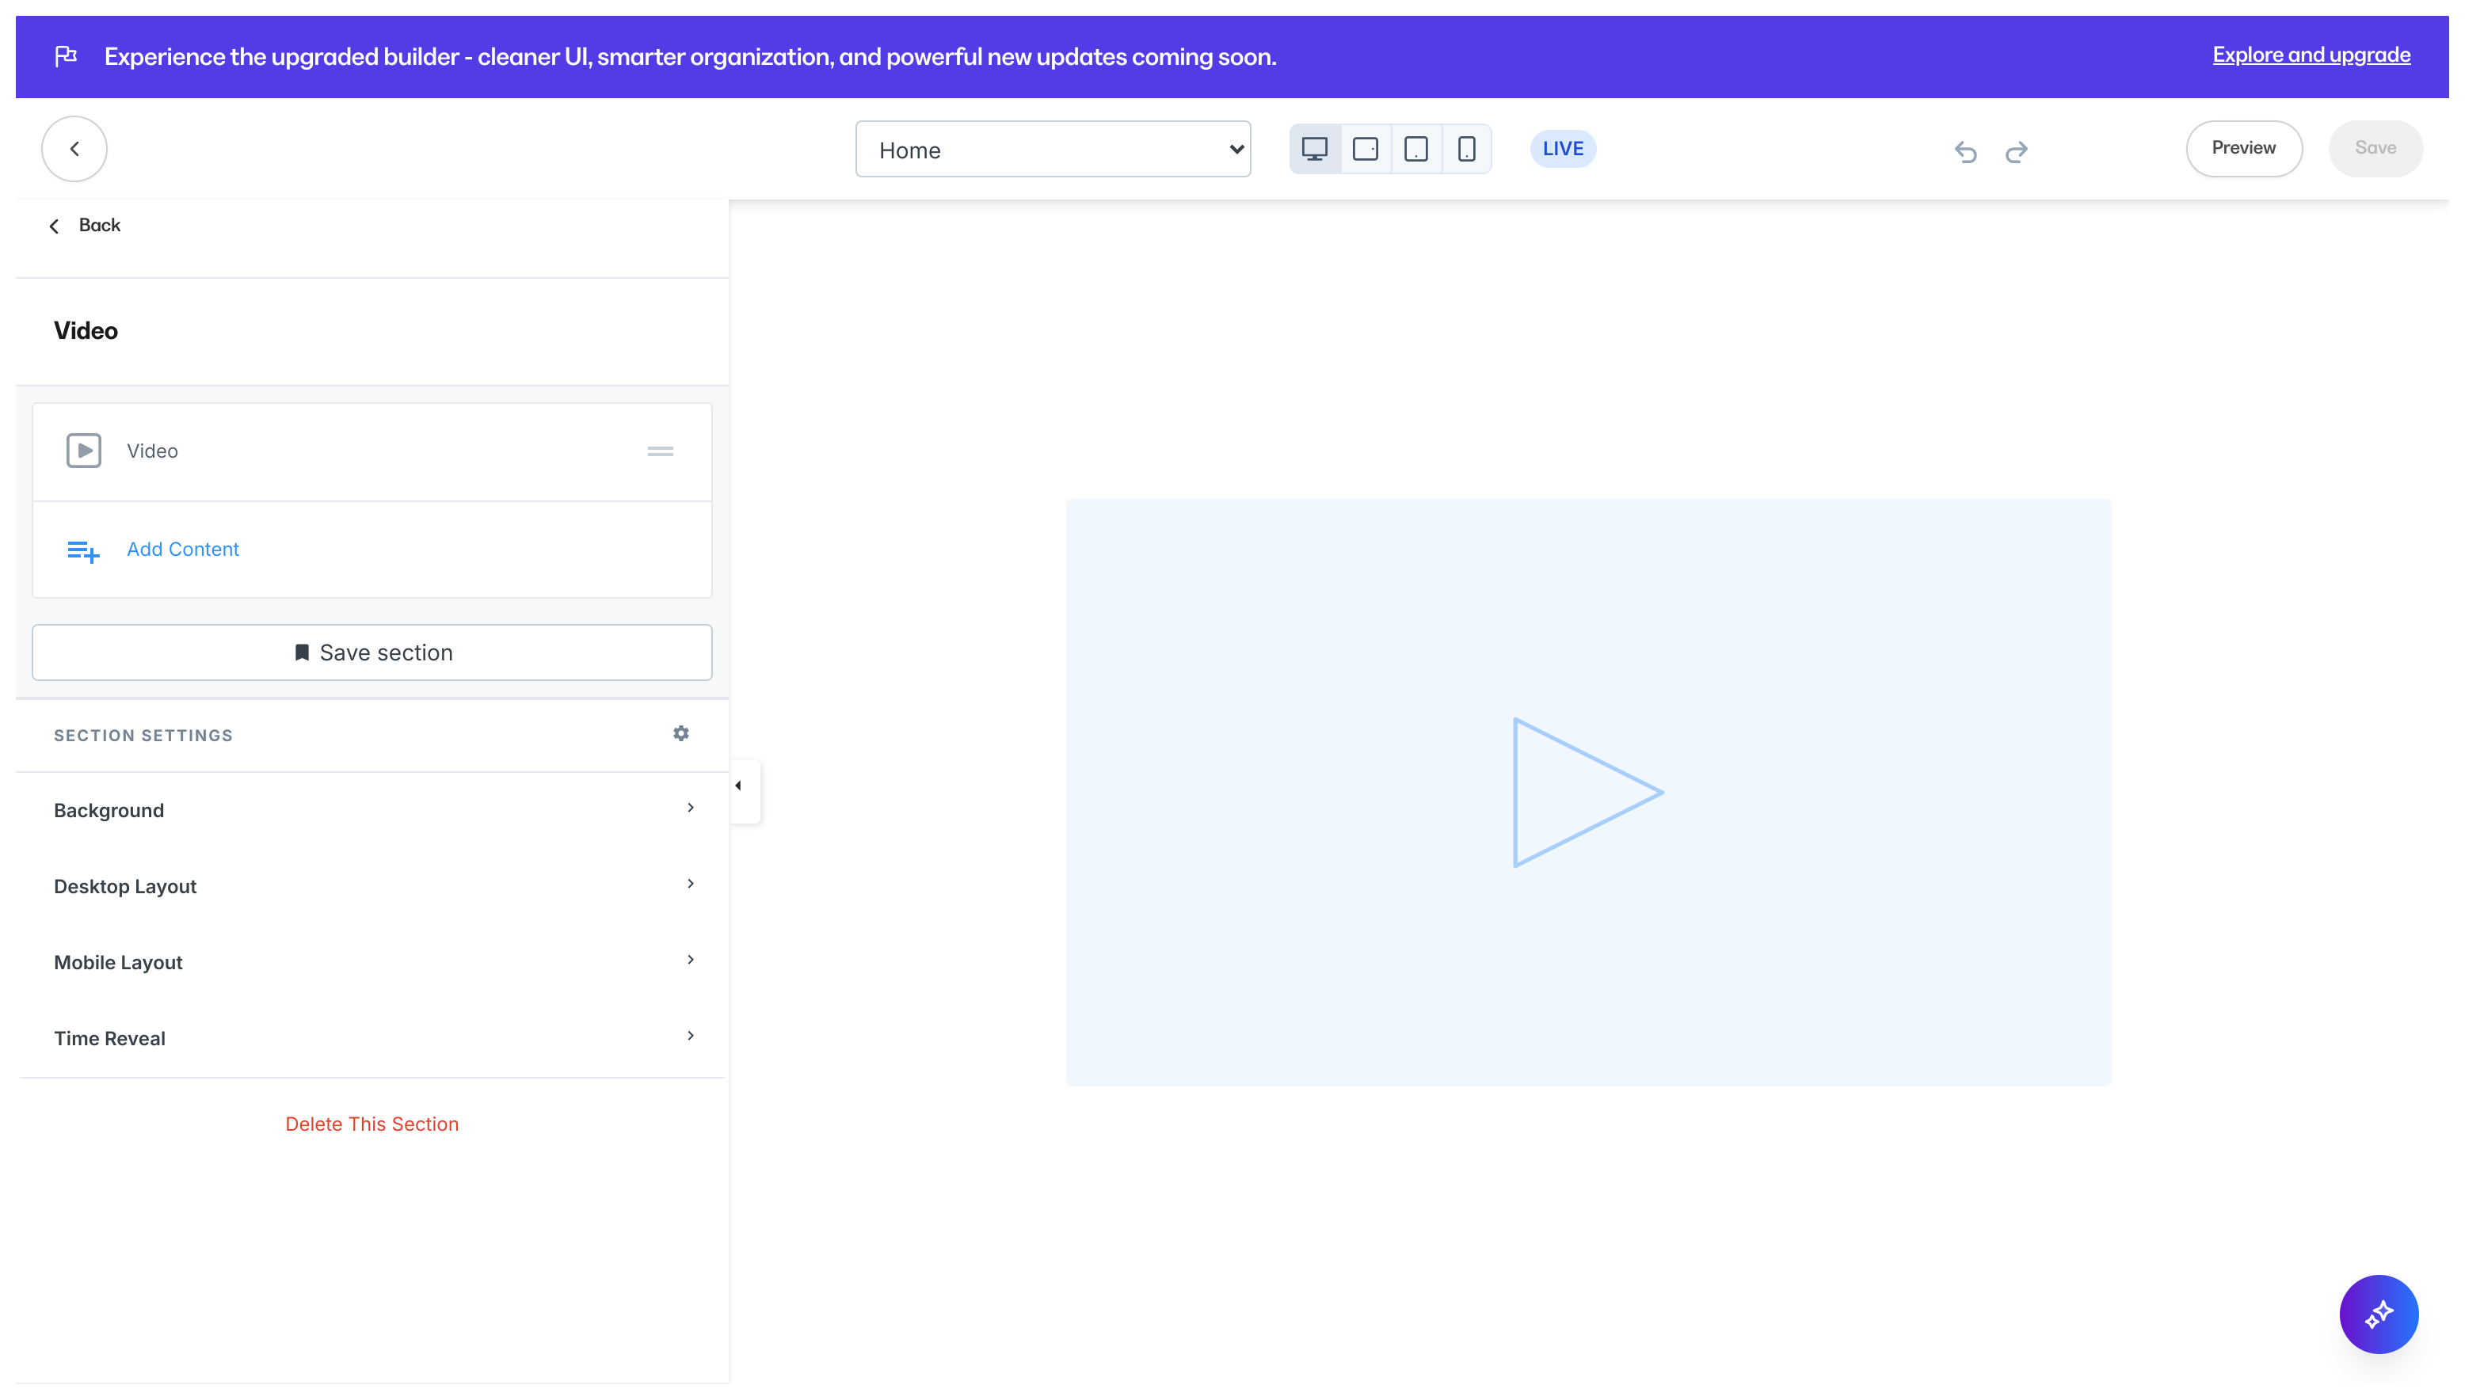Open section settings gear icon
Image resolution: width=2465 pixels, height=1400 pixels.
pos(681,733)
